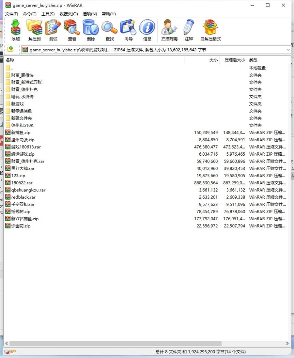The height and width of the screenshot is (358, 294).
Task: Click the 查找 (Find) magnifier icon
Action: pos(110,30)
